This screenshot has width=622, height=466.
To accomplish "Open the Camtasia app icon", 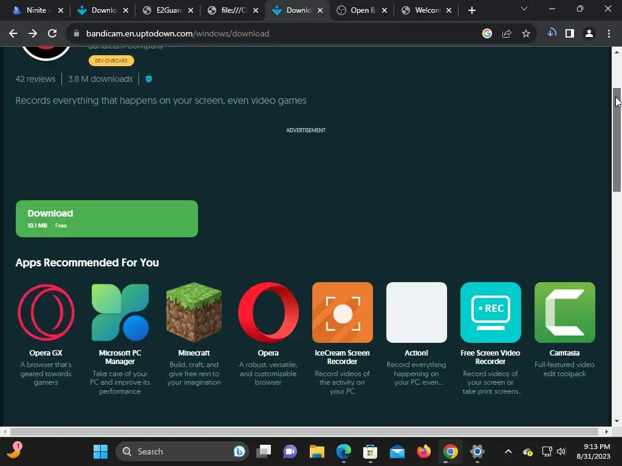I will (x=565, y=312).
